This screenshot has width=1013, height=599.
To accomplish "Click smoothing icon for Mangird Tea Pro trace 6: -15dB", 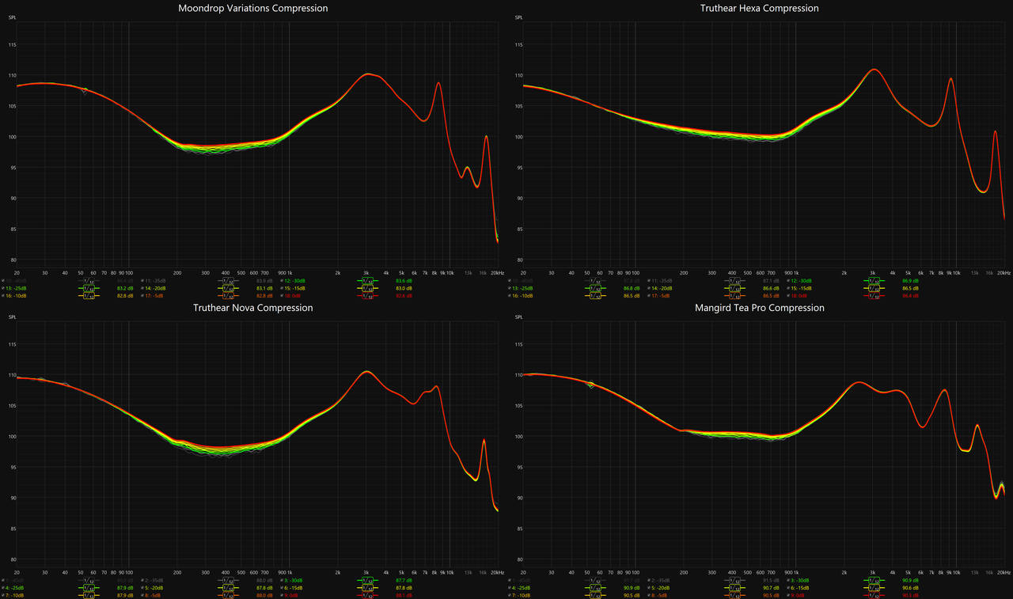I will [874, 589].
